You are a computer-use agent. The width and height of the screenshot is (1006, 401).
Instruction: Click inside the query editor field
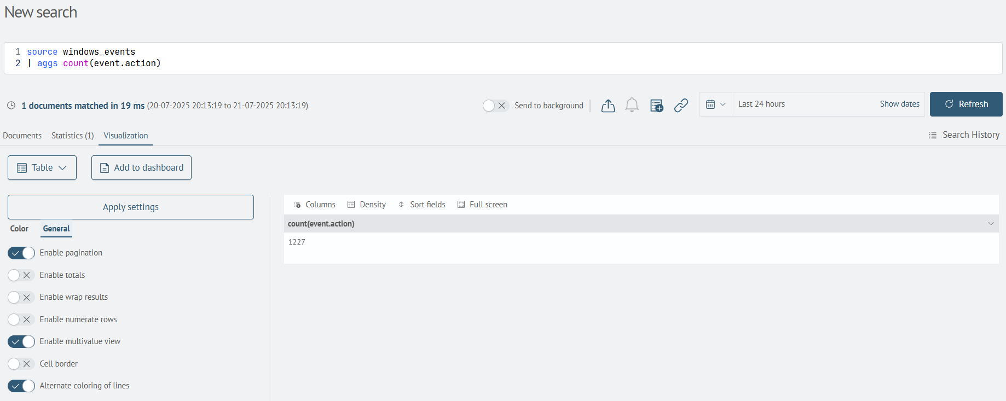pos(503,58)
